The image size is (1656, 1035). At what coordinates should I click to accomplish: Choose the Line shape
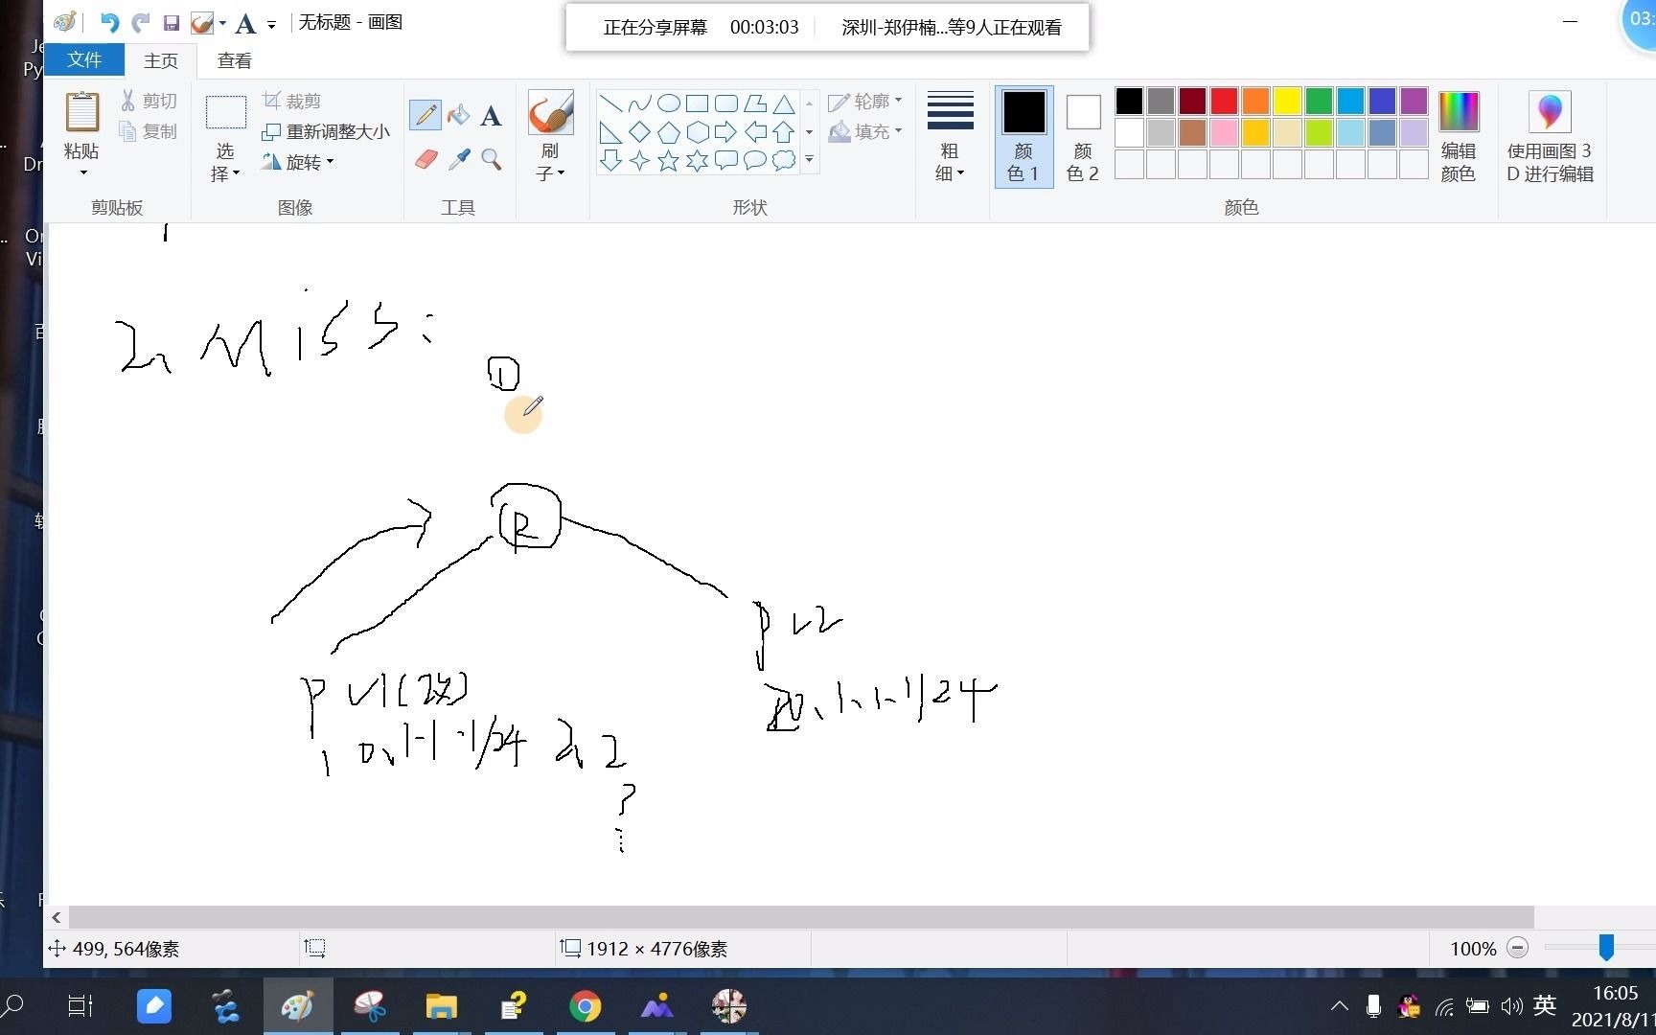pos(610,103)
